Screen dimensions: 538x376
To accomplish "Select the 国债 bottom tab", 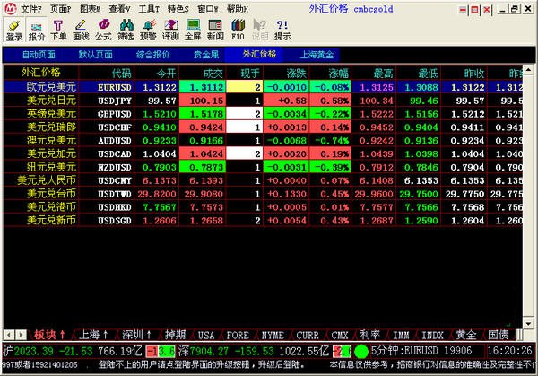I will pos(498,335).
